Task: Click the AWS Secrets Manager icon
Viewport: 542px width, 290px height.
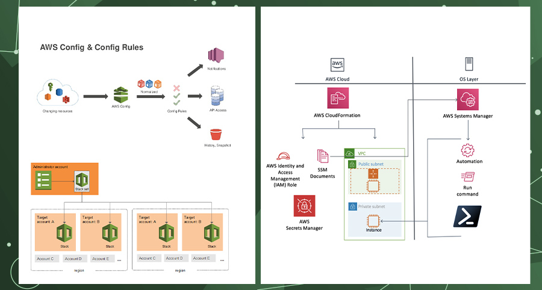Action: (x=303, y=206)
